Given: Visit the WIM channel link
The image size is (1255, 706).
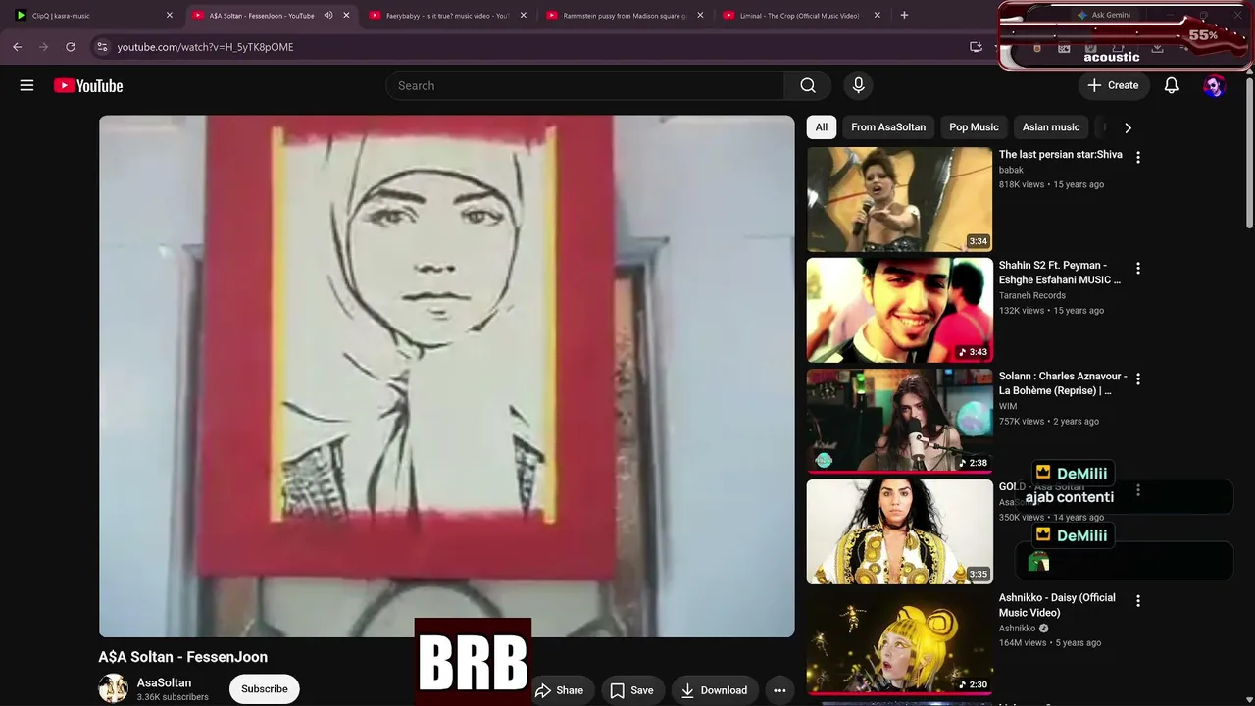Looking at the screenshot, I should point(1008,406).
